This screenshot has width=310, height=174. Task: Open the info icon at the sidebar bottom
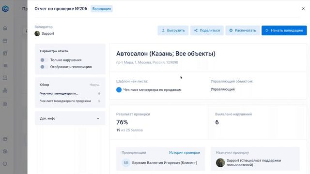point(5,164)
